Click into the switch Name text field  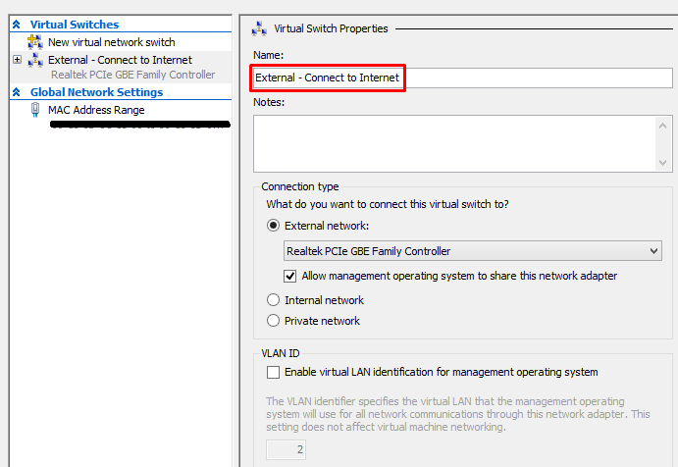point(461,78)
